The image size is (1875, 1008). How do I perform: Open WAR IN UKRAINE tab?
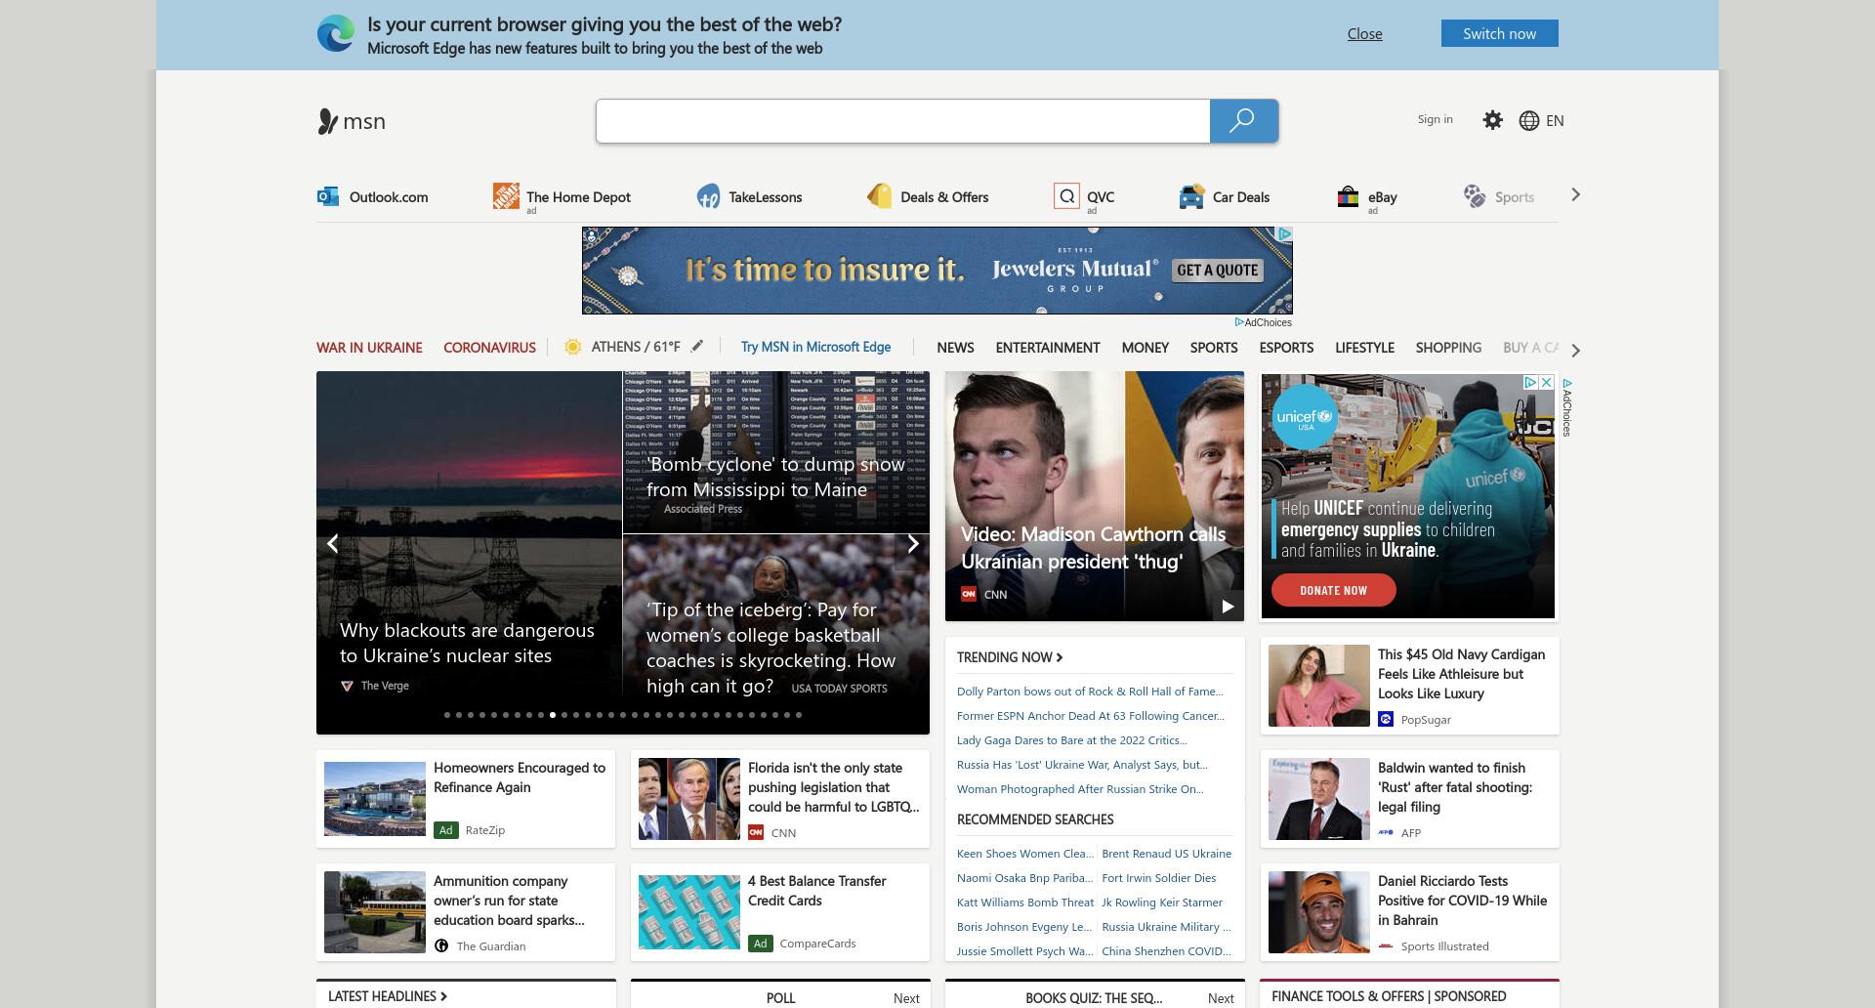pos(369,348)
